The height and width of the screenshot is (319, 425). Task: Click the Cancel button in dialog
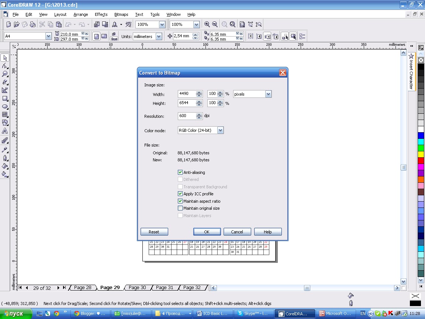coord(237,231)
